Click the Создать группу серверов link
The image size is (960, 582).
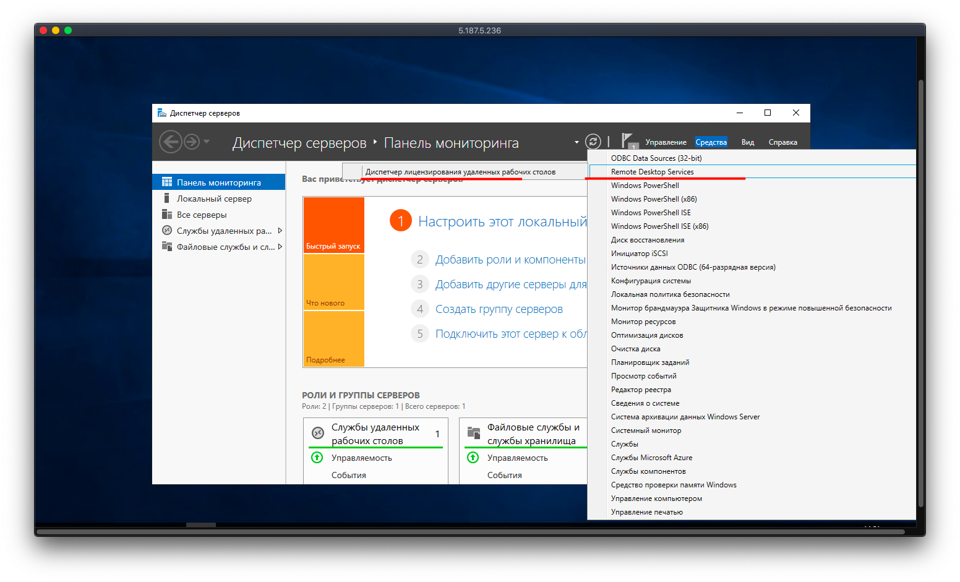click(499, 309)
